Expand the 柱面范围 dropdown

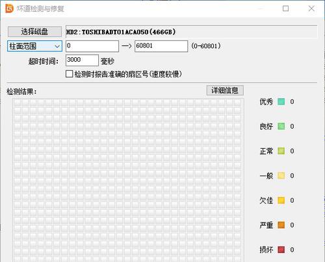(34, 46)
